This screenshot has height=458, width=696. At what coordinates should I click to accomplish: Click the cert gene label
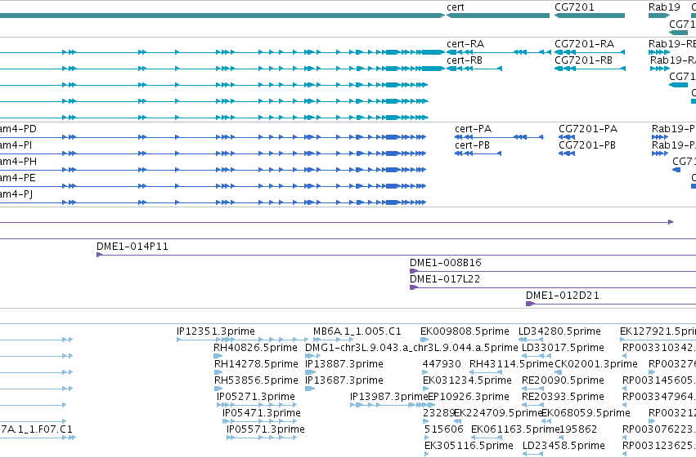[x=455, y=7]
